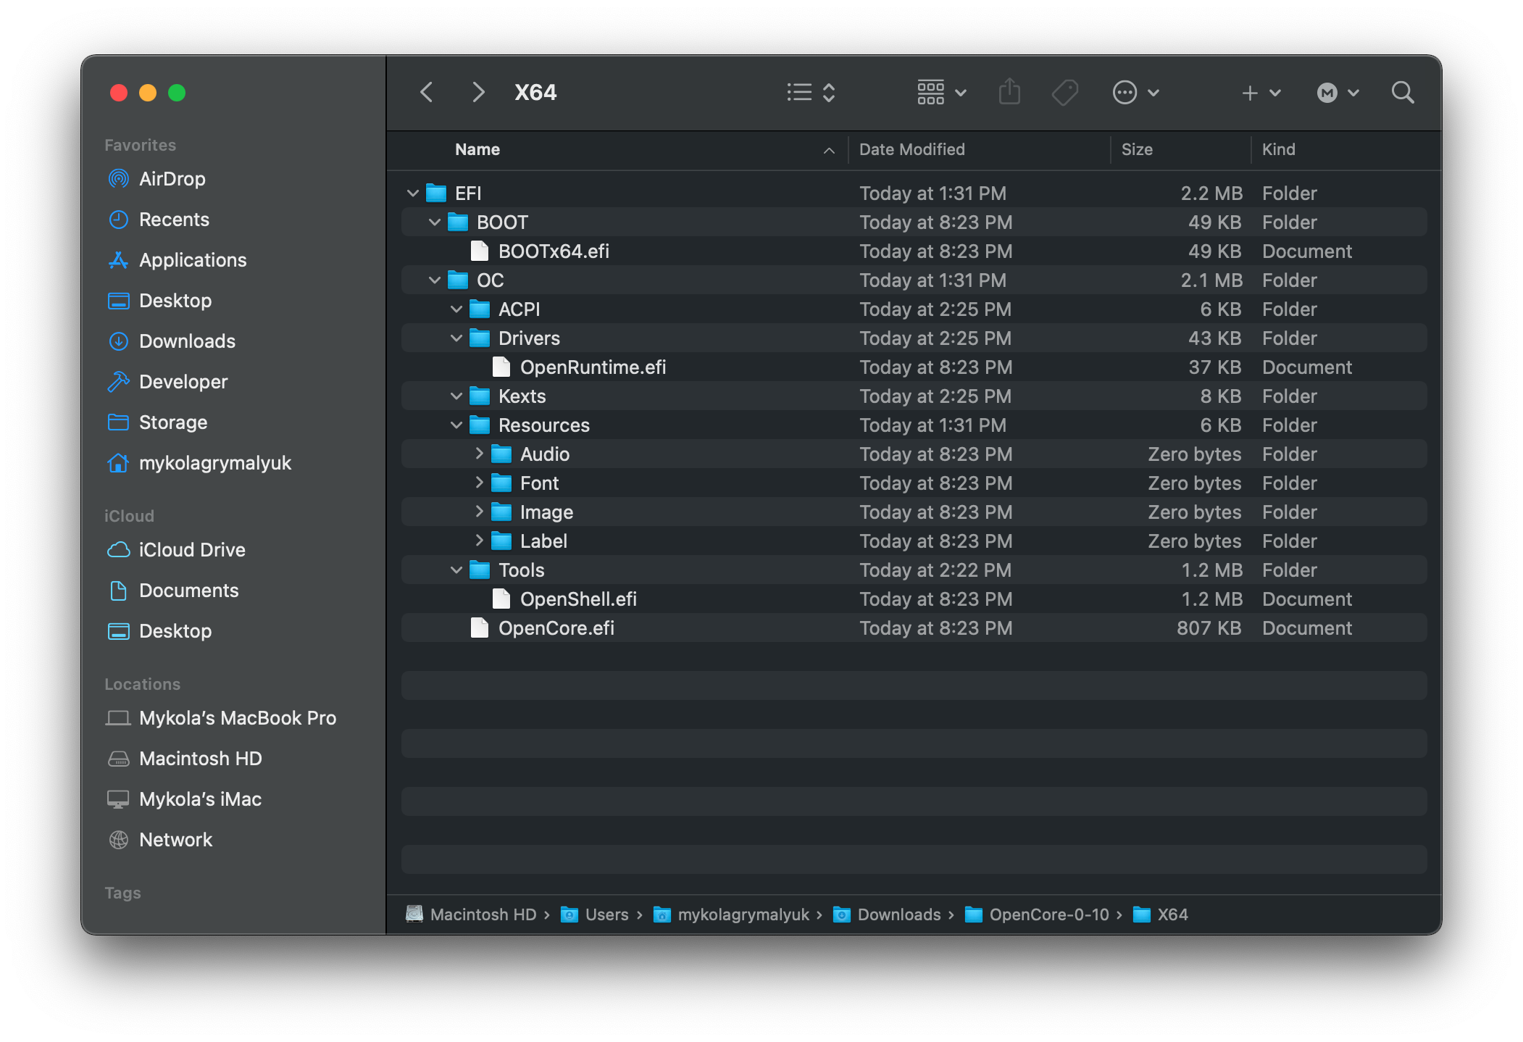Open AirDrop in the sidebar

coord(172,179)
